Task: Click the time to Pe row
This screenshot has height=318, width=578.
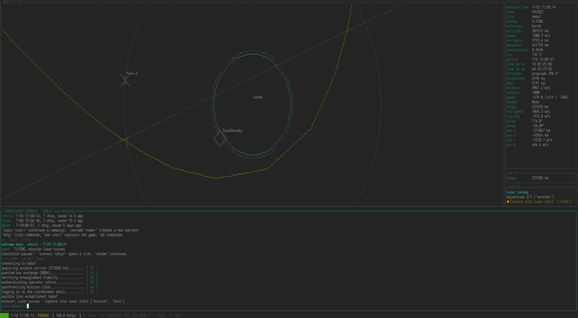Action: tap(530, 64)
